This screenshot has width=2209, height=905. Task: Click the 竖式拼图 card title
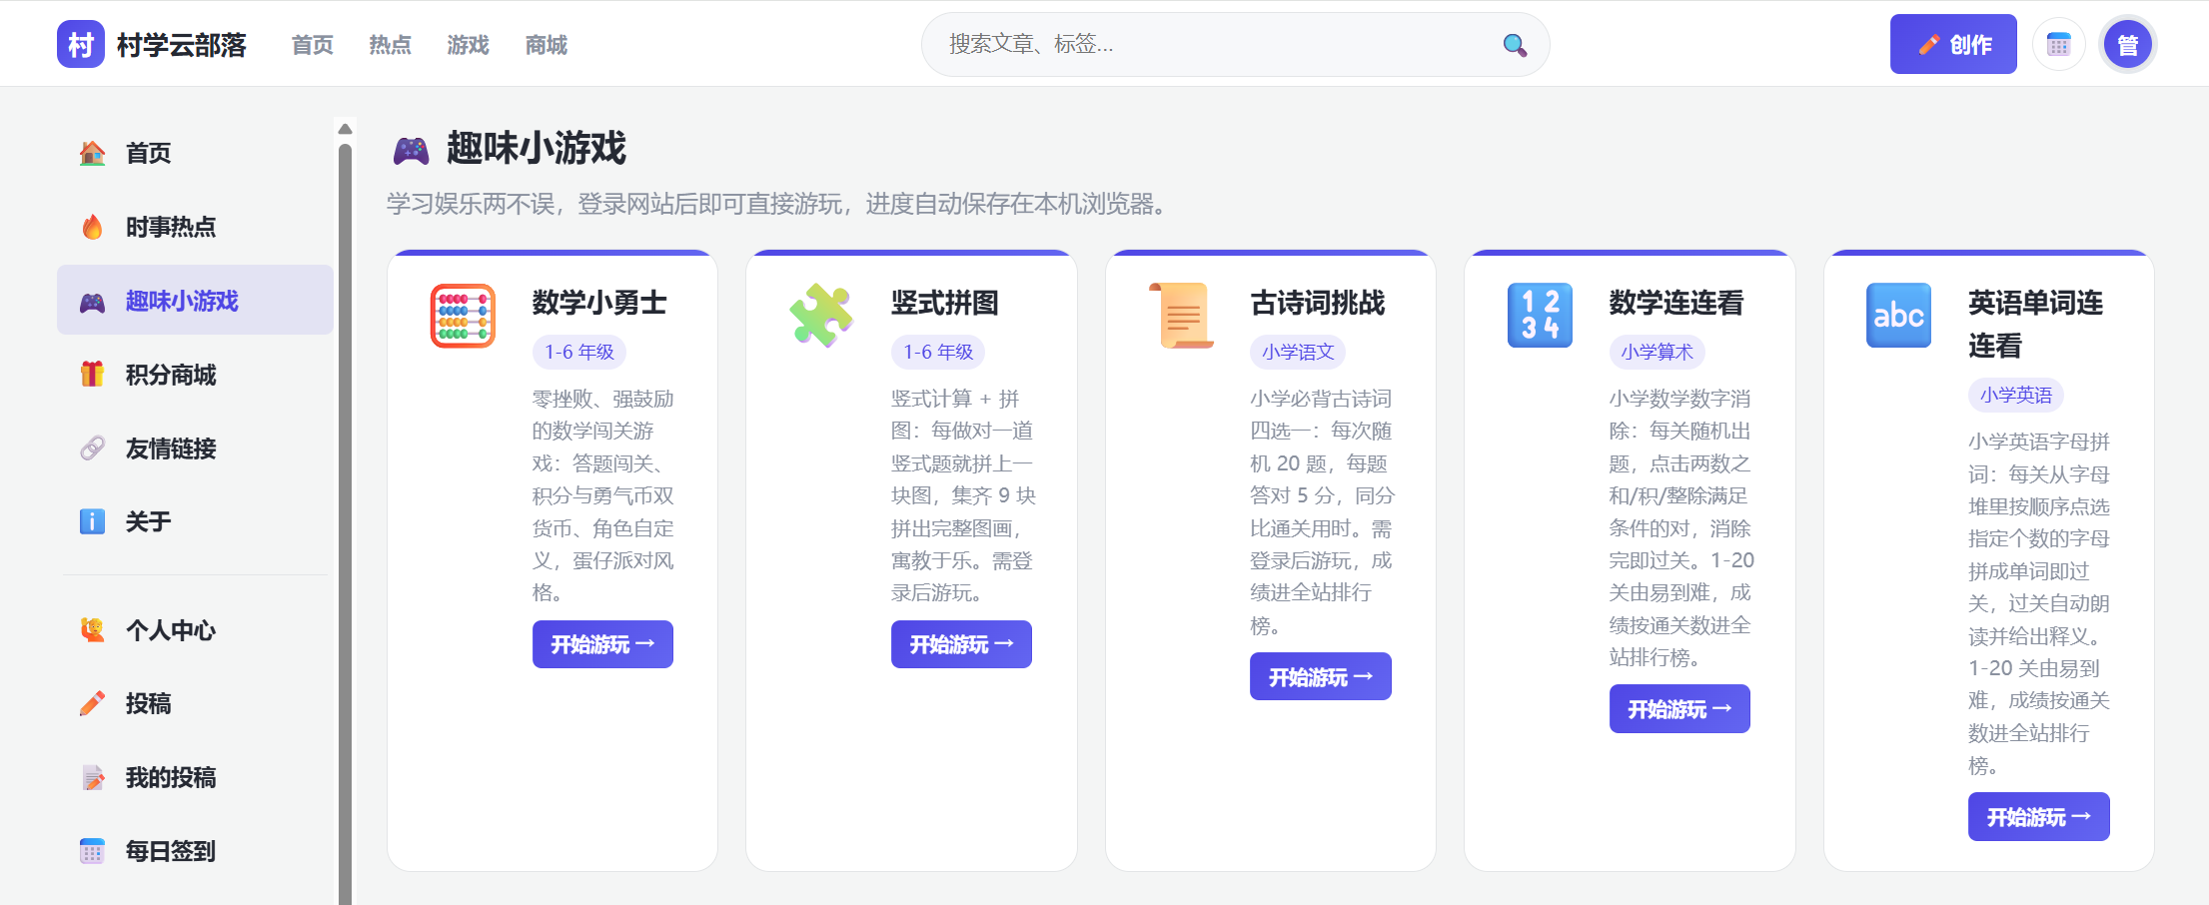[945, 303]
